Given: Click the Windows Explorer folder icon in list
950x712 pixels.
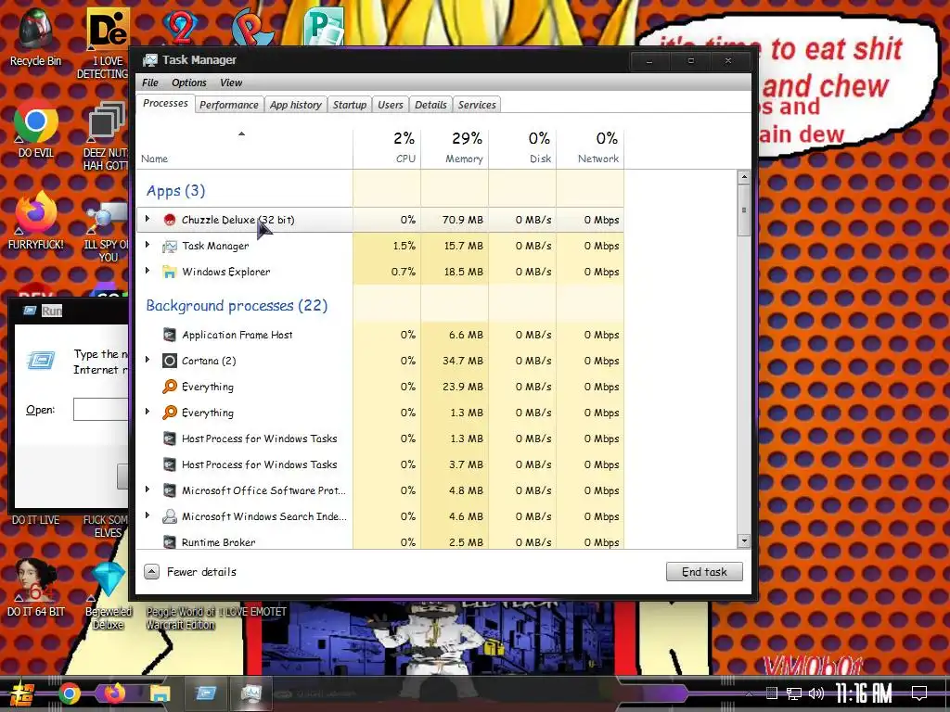Looking at the screenshot, I should pos(170,272).
